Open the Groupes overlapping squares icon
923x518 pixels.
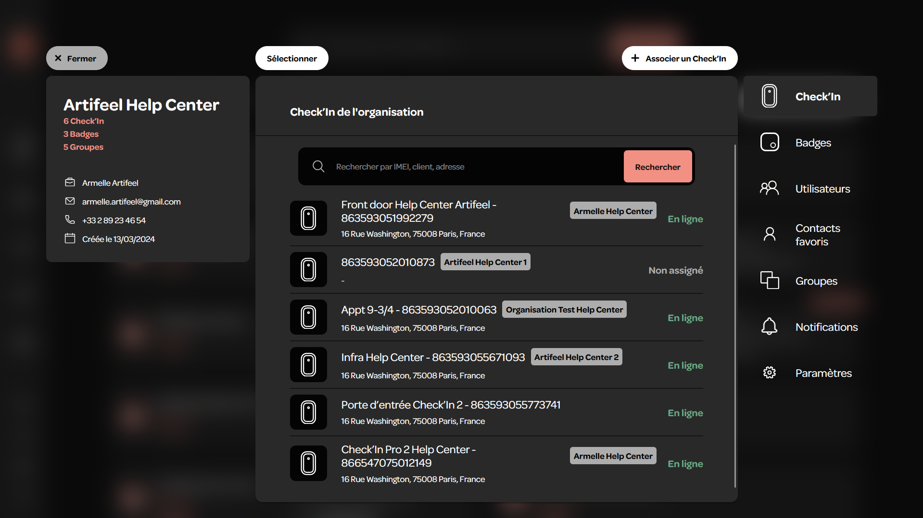click(x=770, y=280)
